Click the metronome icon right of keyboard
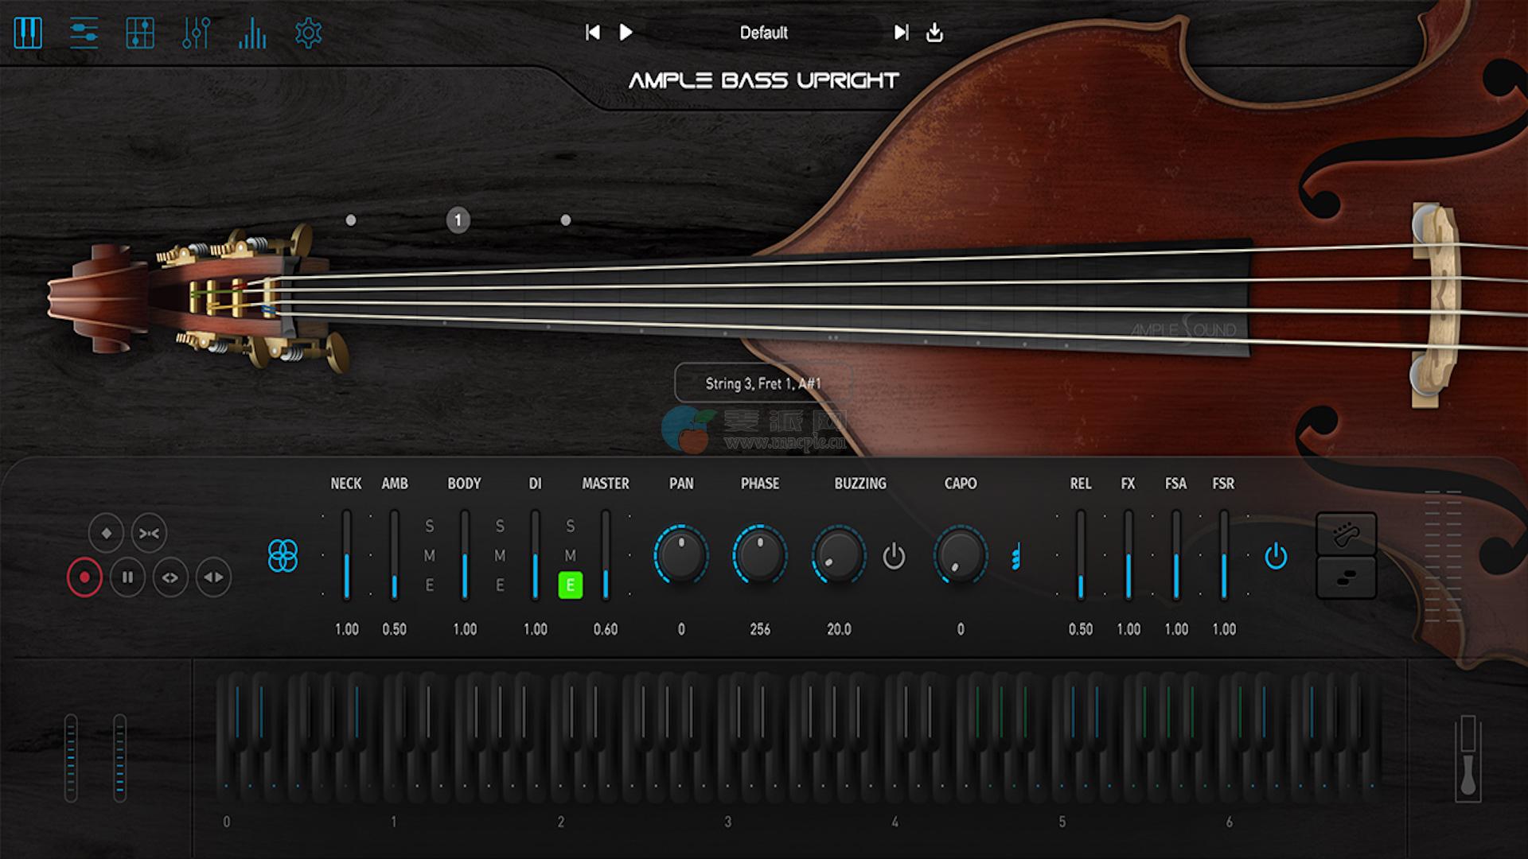 (x=1468, y=758)
